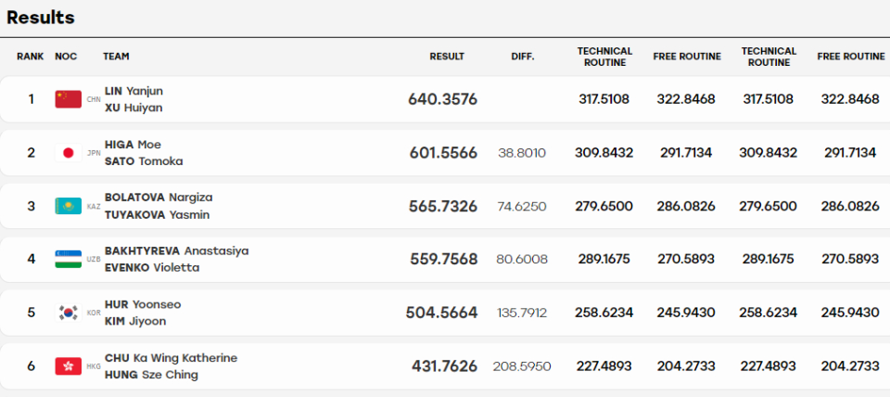Click the South Korea flag icon
Image resolution: width=890 pixels, height=397 pixels.
[68, 313]
